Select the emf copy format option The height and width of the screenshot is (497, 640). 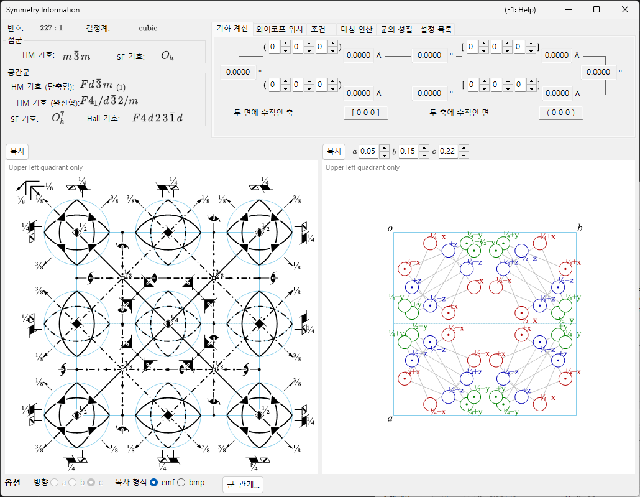click(154, 482)
